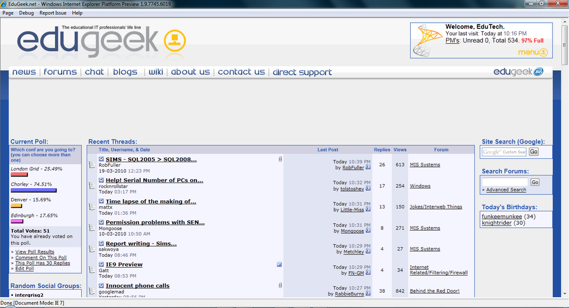The width and height of the screenshot is (569, 308).
Task: Click the edugeek logo in the header
Action: [x=88, y=40]
